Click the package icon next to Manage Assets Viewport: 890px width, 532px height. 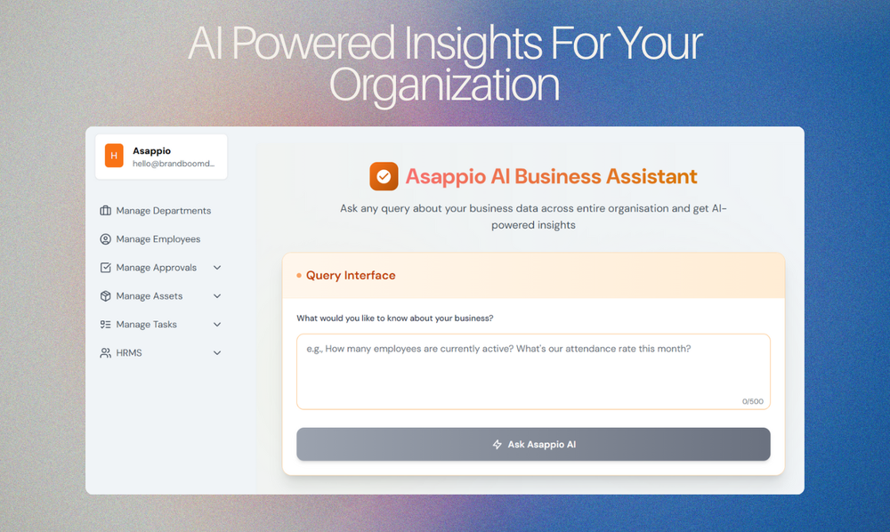106,295
